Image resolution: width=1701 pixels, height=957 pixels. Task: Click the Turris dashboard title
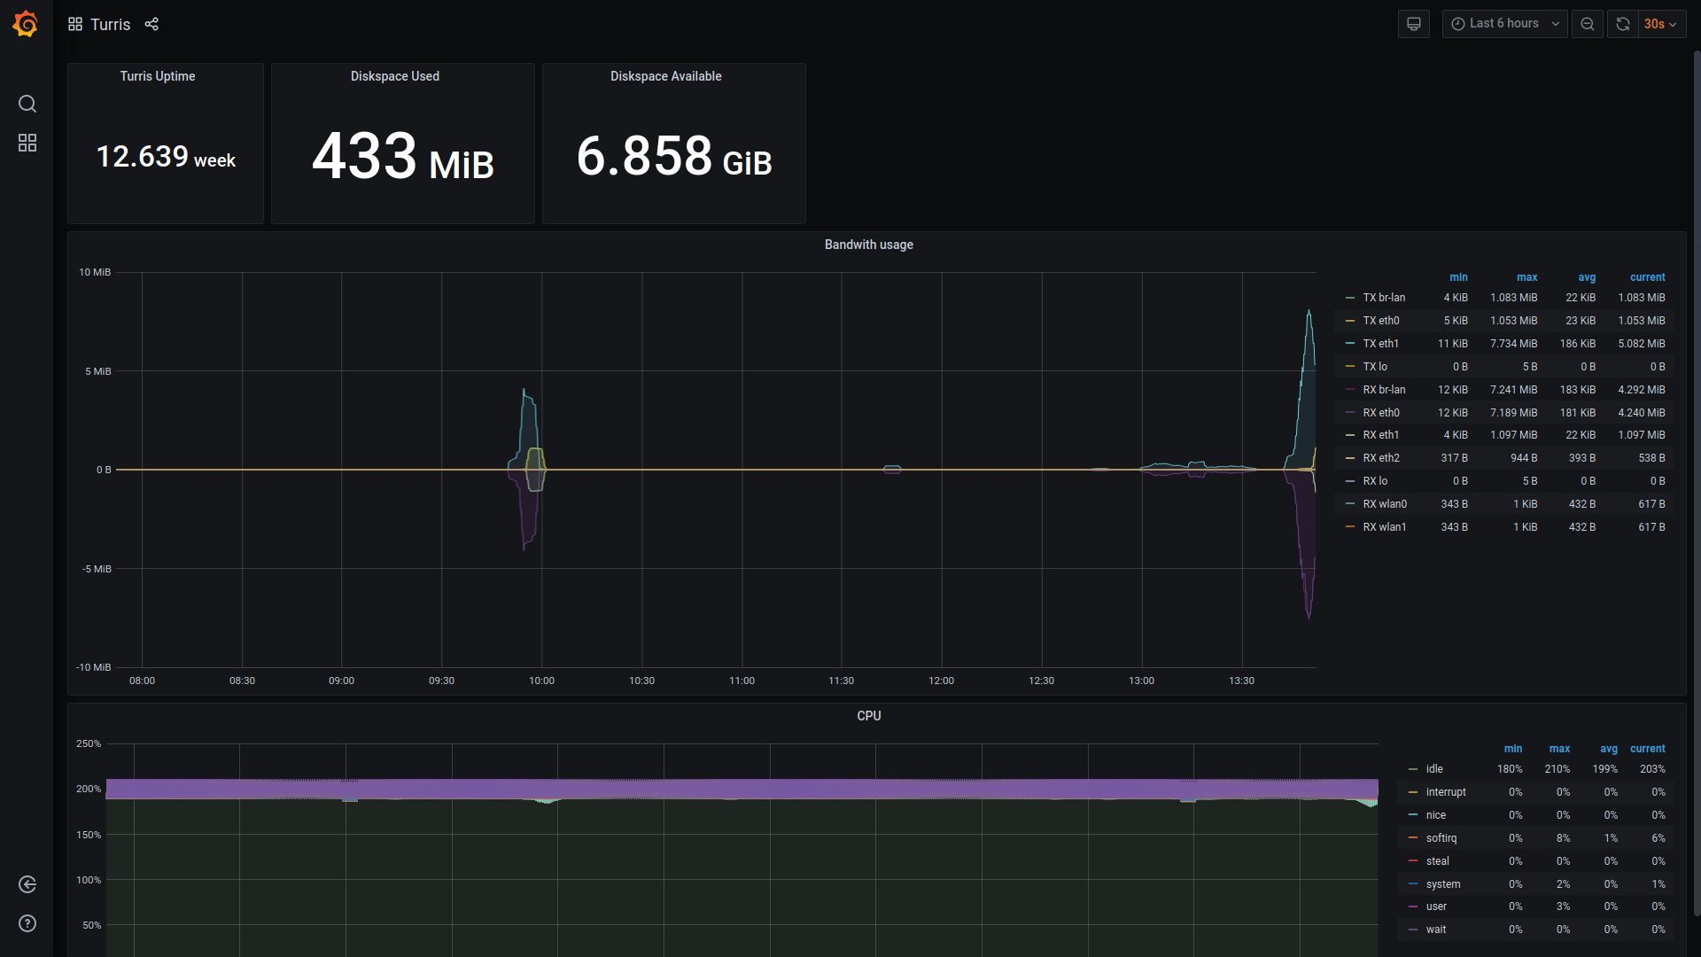point(110,24)
